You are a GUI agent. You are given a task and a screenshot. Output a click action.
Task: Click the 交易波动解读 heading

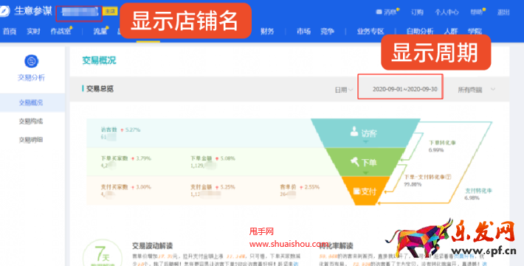click(x=152, y=246)
